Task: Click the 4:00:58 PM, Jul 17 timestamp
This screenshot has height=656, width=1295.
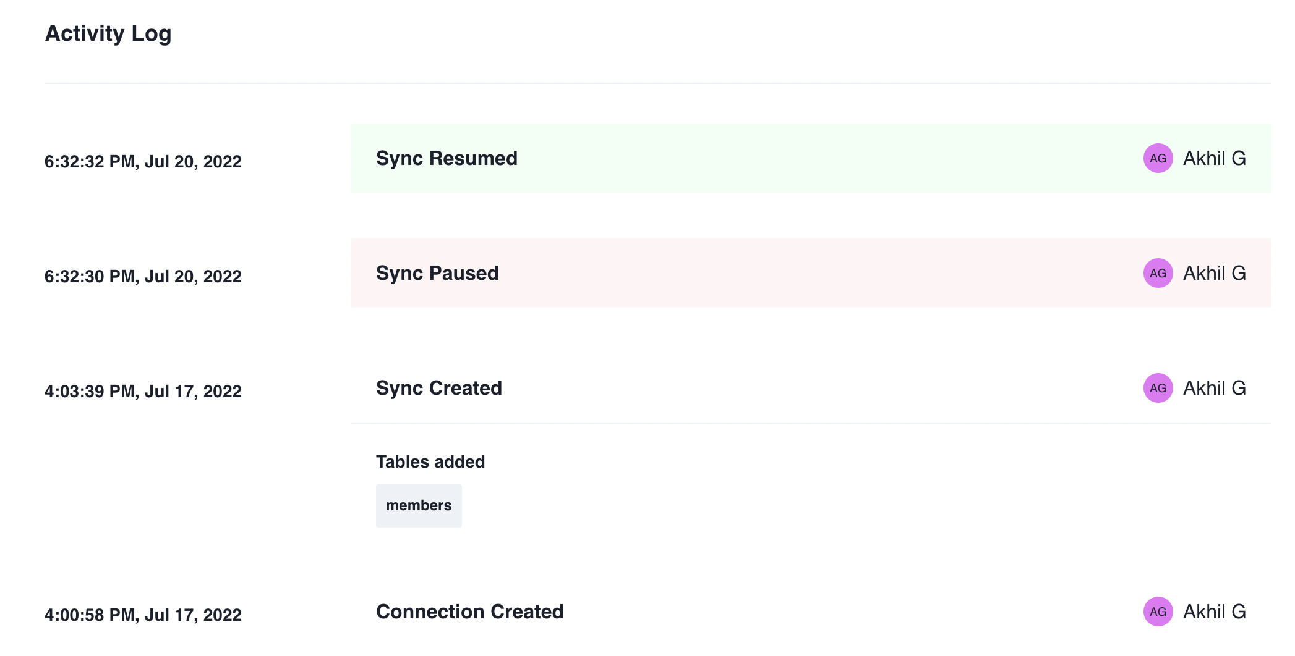Action: [143, 615]
